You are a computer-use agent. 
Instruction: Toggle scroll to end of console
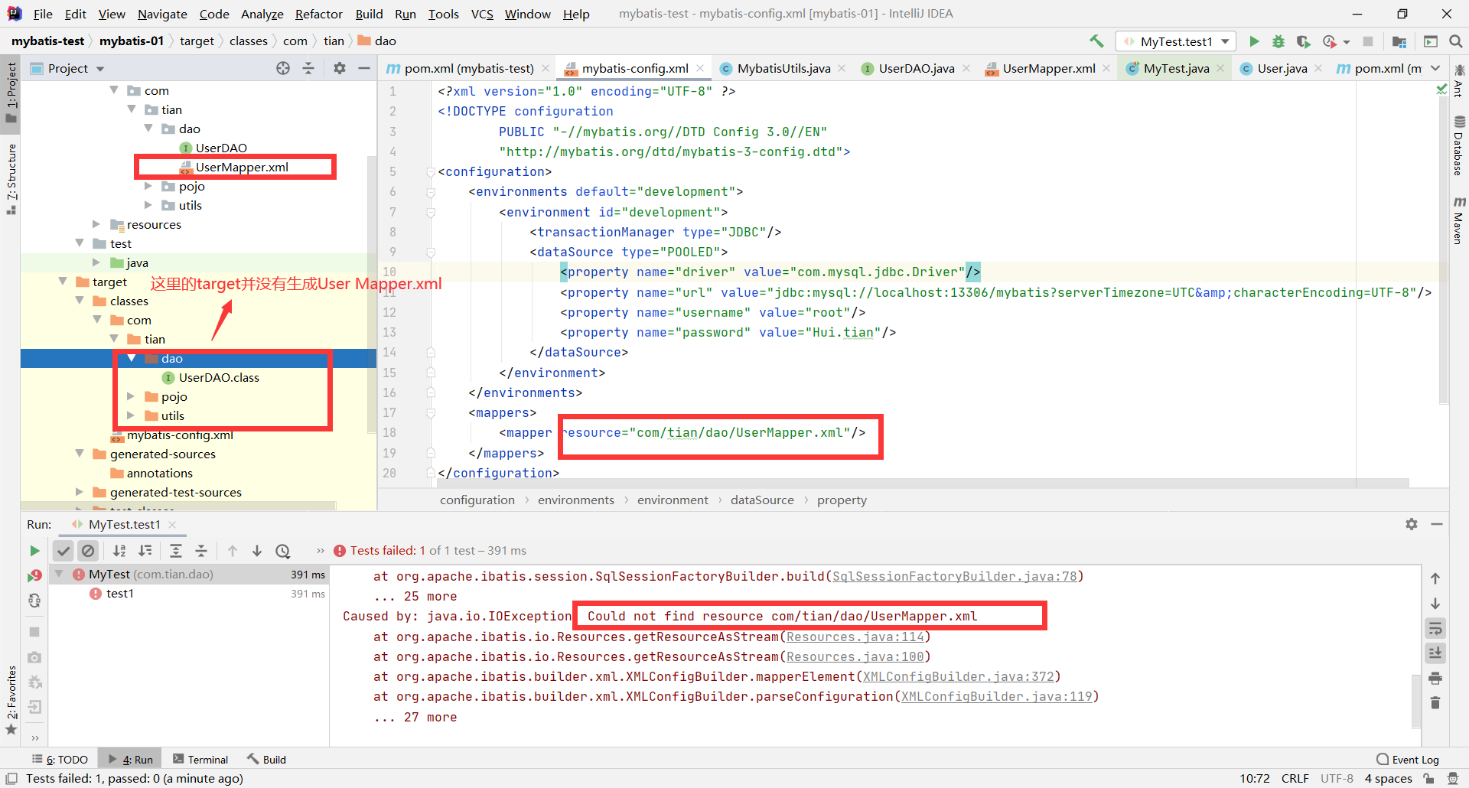(1435, 653)
